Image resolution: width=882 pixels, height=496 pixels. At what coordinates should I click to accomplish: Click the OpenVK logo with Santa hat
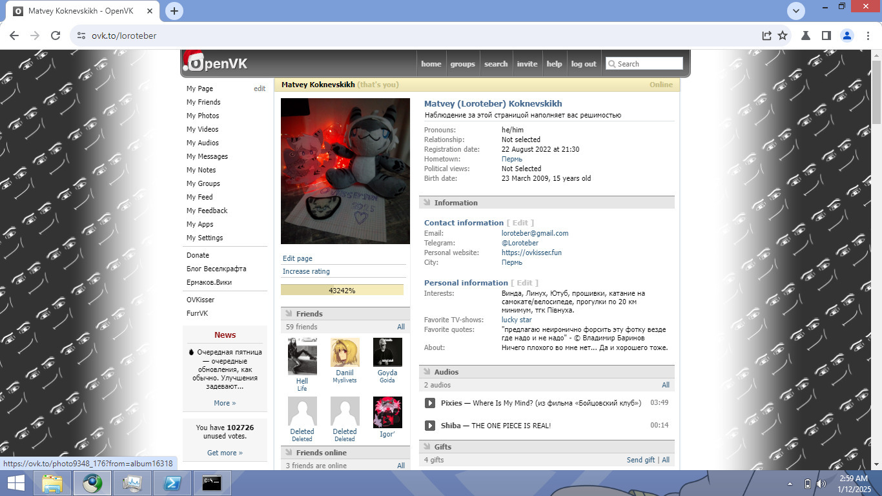(x=216, y=63)
